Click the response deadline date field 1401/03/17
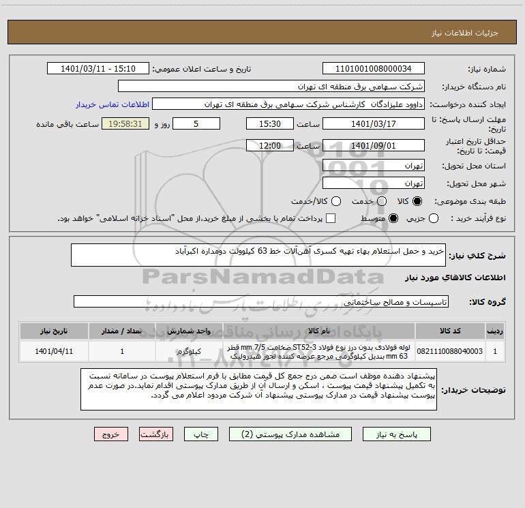The height and width of the screenshot is (508, 525). point(374,124)
